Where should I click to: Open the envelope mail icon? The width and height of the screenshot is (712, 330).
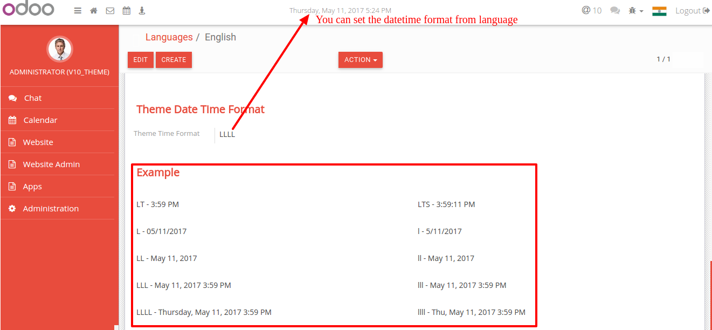110,11
